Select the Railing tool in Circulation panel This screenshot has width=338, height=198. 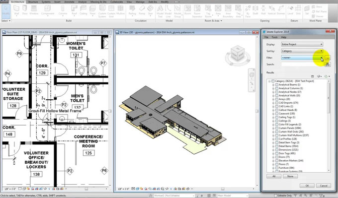click(x=132, y=11)
